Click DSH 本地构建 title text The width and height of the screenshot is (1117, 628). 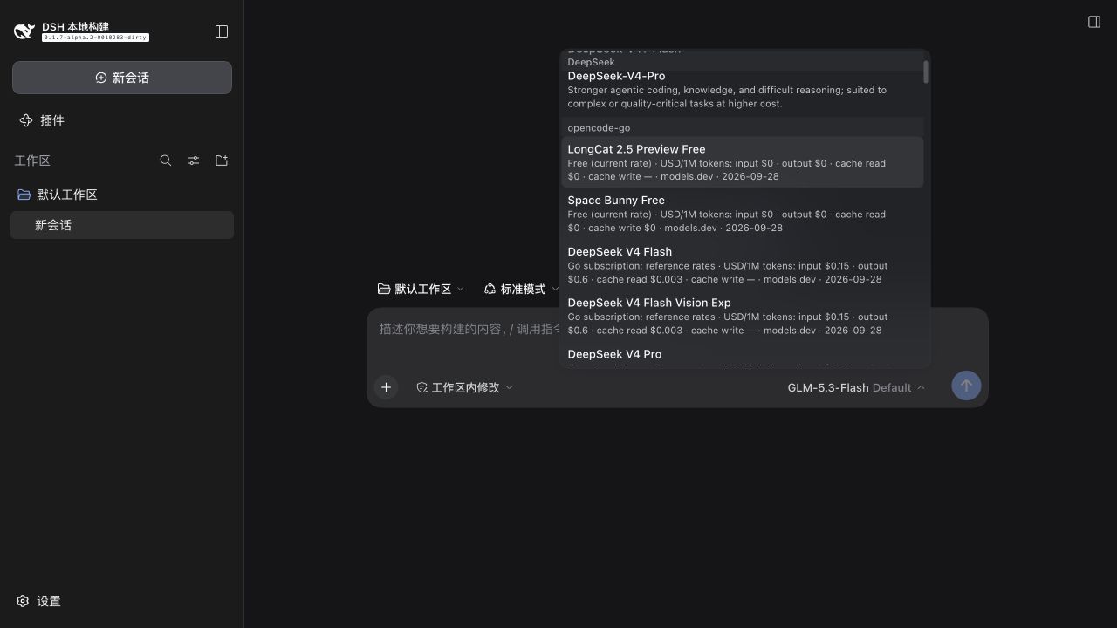coord(76,27)
